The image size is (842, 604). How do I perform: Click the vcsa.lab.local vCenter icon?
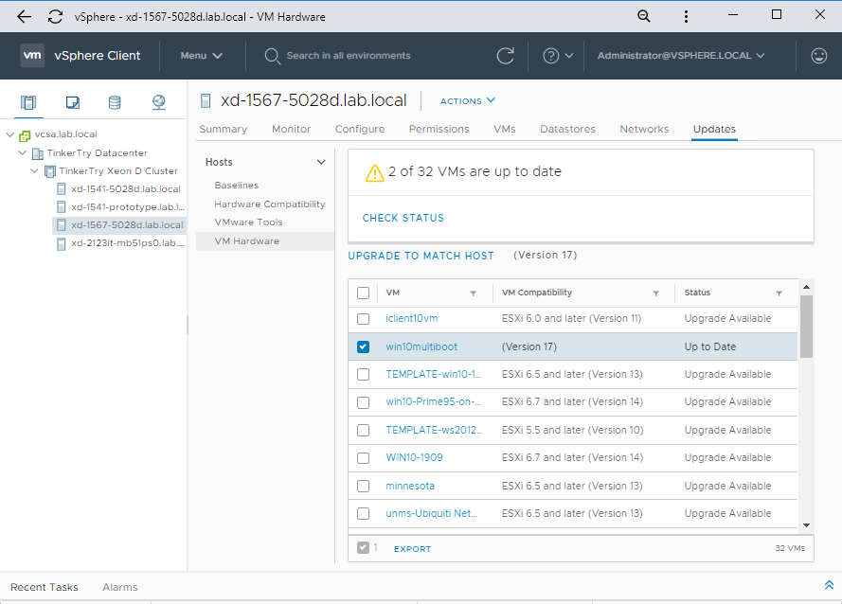[x=25, y=135]
